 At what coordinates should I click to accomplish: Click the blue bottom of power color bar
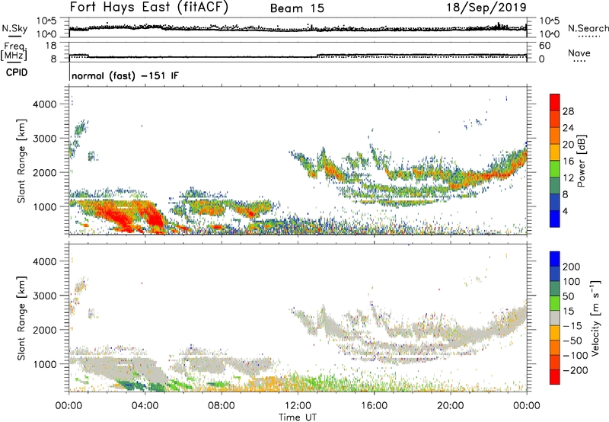(x=555, y=219)
